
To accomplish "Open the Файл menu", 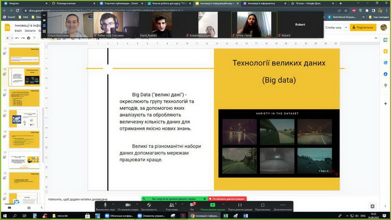I will [18, 31].
